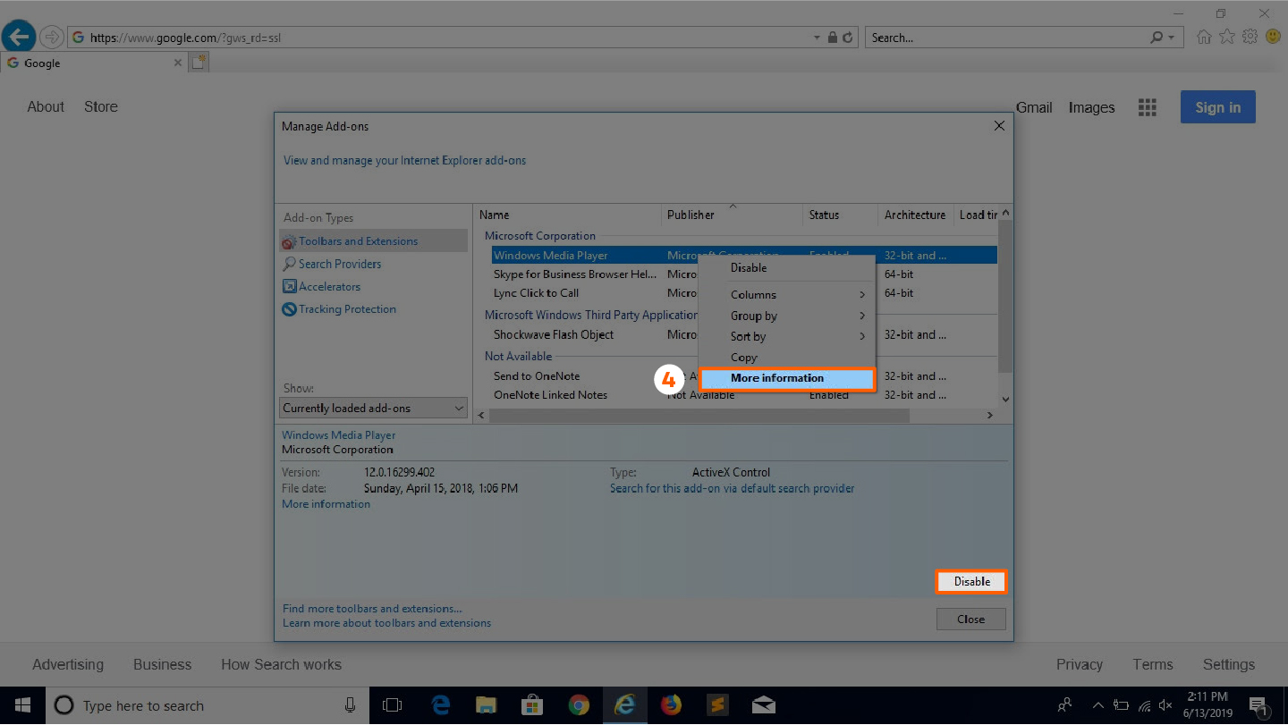
Task: Select Send to OneNote row
Action: [x=744, y=376]
